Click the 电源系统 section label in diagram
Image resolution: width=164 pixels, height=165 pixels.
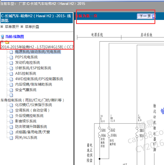coord(97,35)
